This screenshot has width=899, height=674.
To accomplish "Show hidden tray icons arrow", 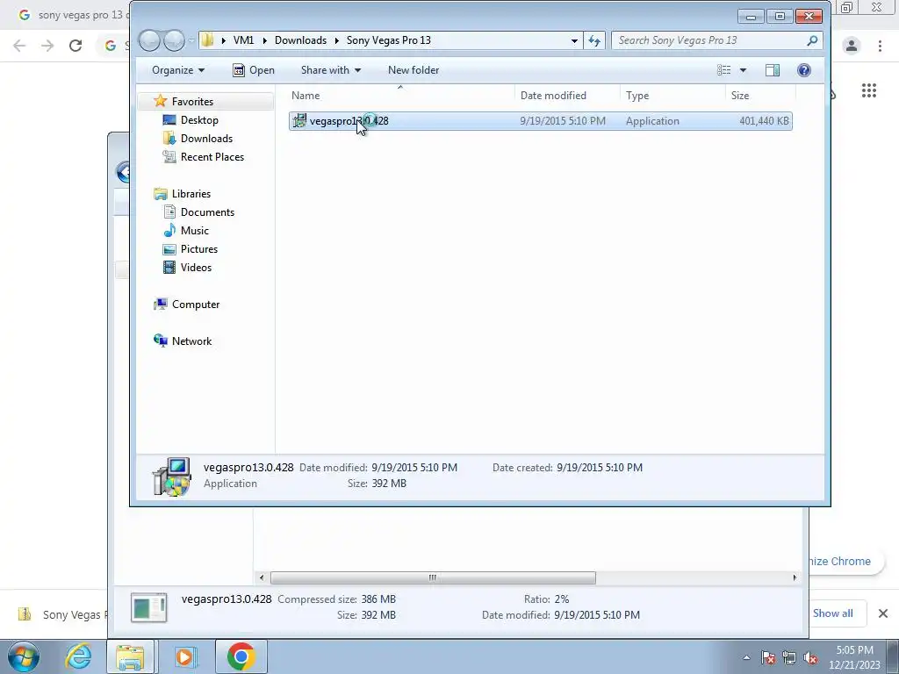I will click(746, 658).
